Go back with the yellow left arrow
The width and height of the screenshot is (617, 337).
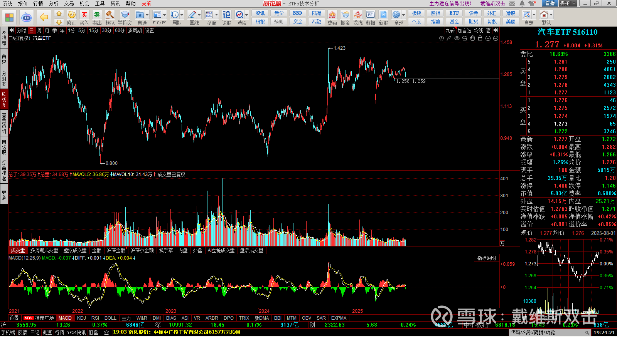[44, 17]
